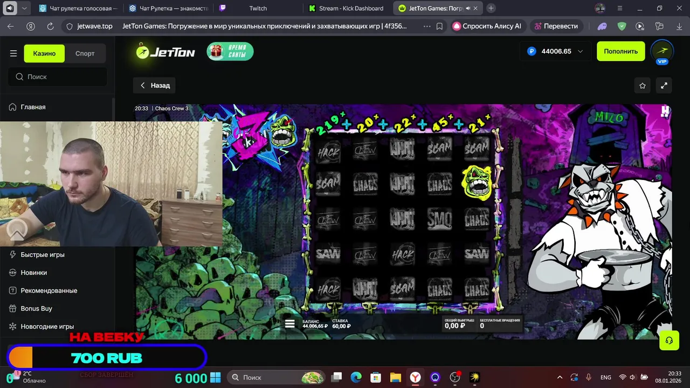This screenshot has height=388, width=690.
Task: Click the jetwave.top site address
Action: [95, 26]
